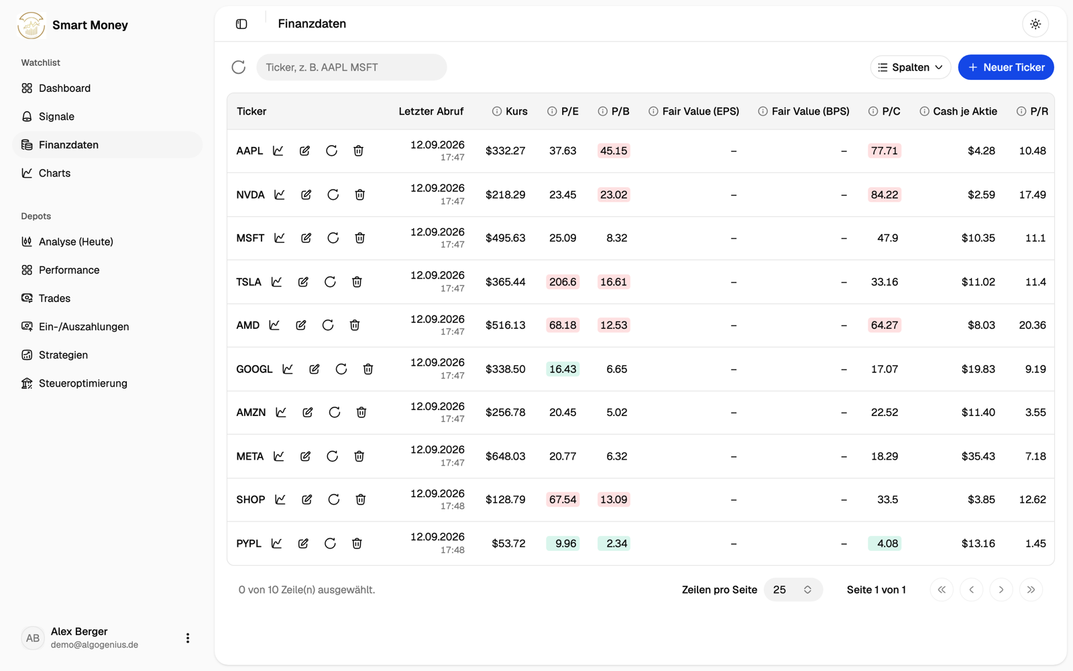Show info for the P/E column

coord(552,111)
